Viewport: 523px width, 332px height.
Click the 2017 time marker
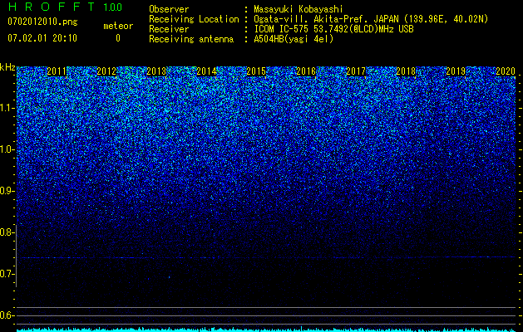point(356,71)
